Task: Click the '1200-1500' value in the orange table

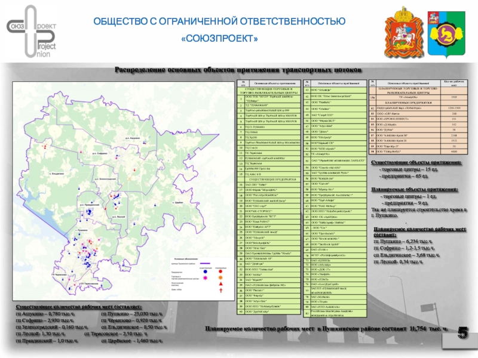Action: (x=454, y=108)
